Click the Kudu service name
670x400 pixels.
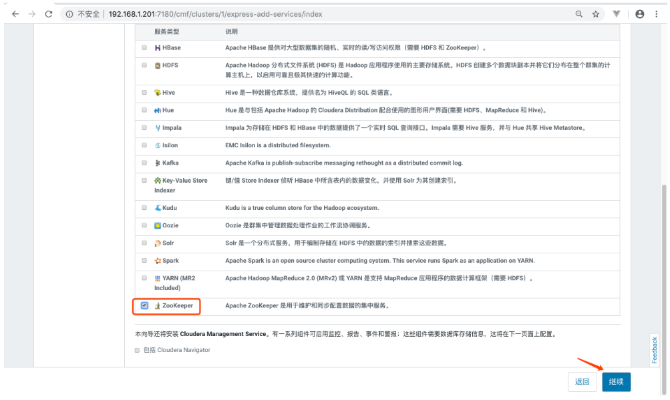point(170,208)
